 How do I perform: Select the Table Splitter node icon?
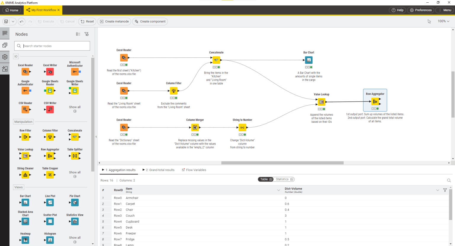(x=75, y=156)
